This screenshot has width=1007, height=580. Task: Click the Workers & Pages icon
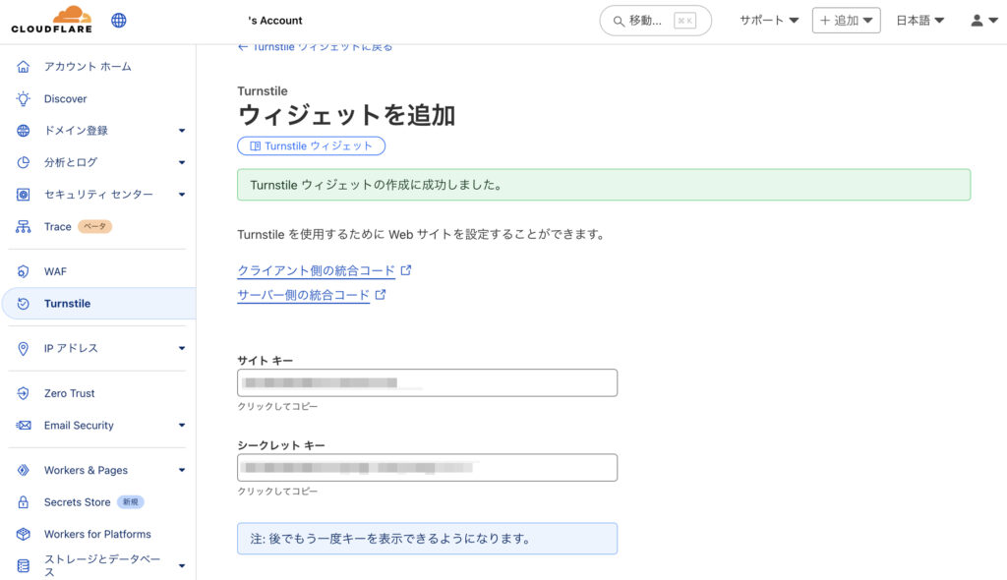[24, 470]
